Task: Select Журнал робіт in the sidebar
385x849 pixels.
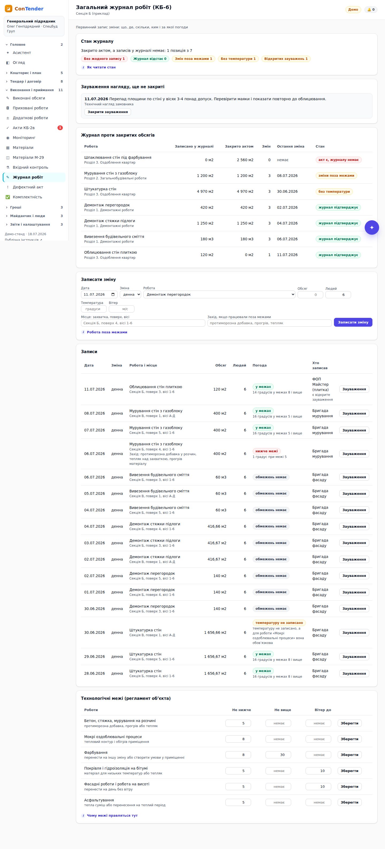Action: coord(34,177)
